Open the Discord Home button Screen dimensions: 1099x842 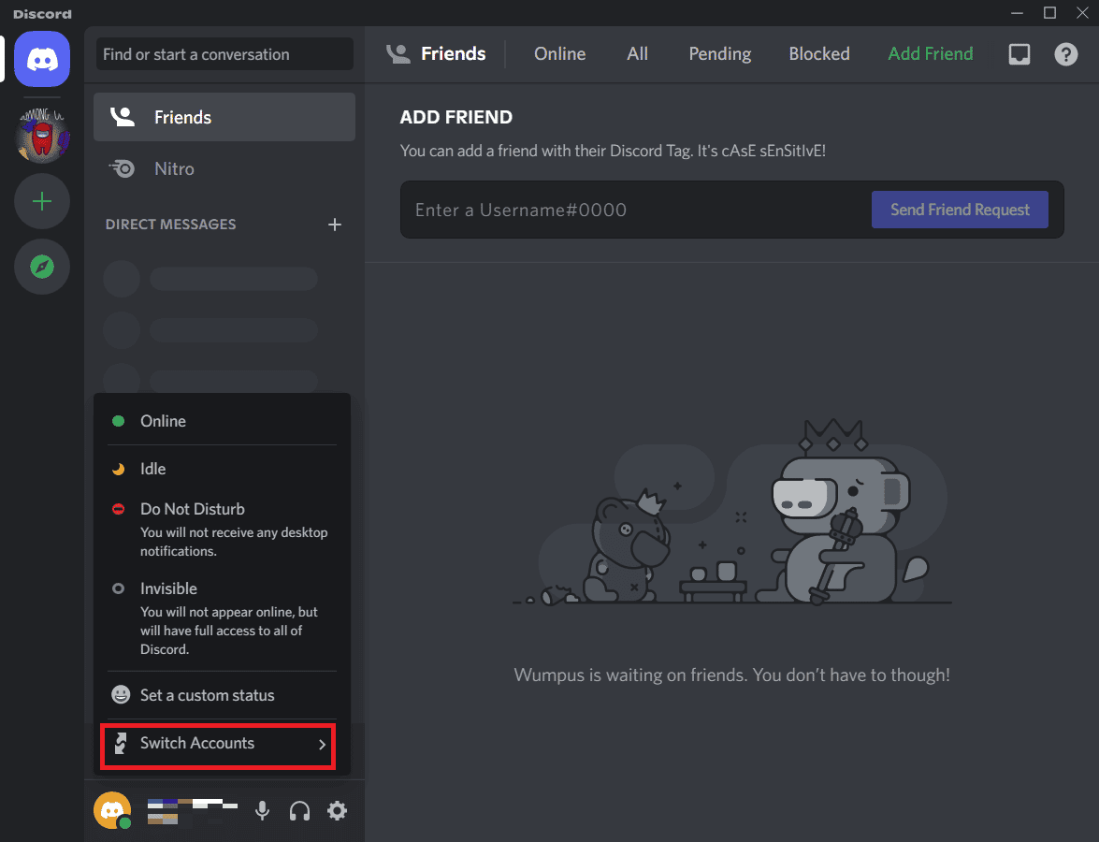tap(42, 59)
